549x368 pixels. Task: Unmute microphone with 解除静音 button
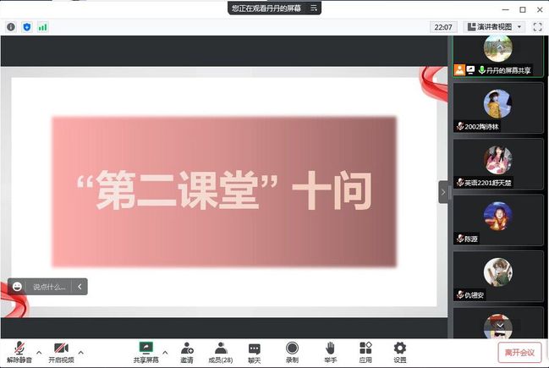pyautogui.click(x=19, y=351)
